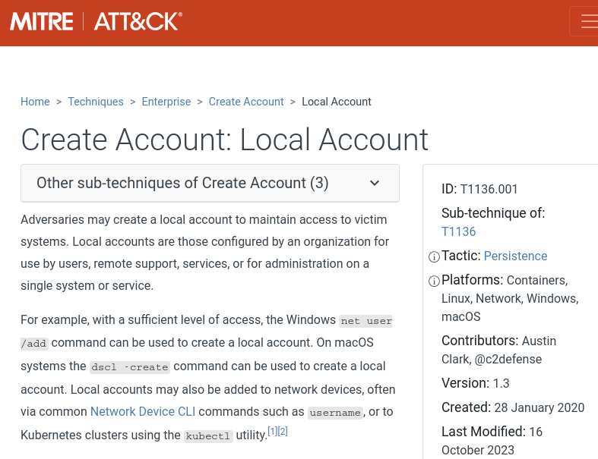Click the 'net user' code snippet
The image size is (598, 459).
point(366,321)
